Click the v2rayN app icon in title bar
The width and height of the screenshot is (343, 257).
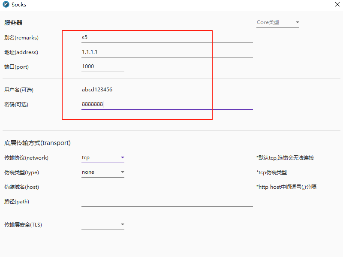click(6, 5)
